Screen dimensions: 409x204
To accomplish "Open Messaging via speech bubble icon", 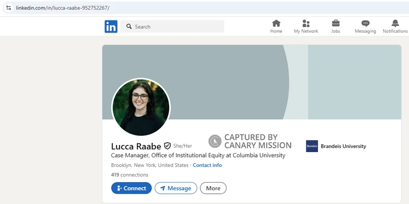I will pyautogui.click(x=365, y=23).
